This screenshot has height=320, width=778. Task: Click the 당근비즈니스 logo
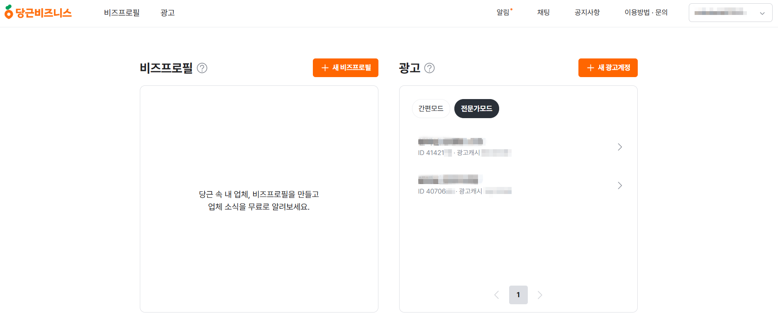click(x=38, y=12)
